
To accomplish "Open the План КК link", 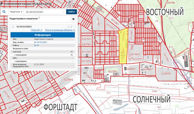I will click(36, 30).
